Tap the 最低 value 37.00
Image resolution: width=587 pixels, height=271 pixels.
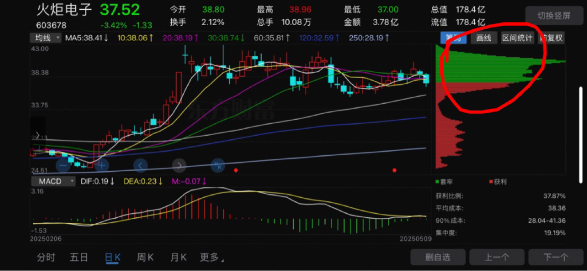coord(388,9)
